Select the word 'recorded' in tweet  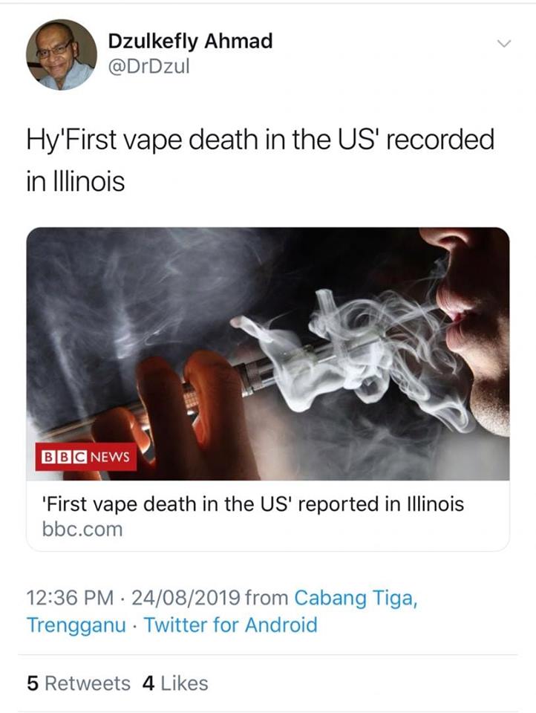(440, 139)
